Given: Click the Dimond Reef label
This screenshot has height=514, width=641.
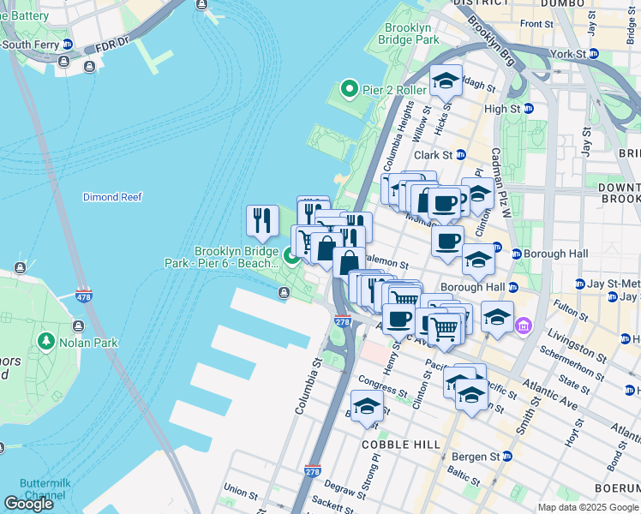Looking at the screenshot, I should tap(112, 197).
